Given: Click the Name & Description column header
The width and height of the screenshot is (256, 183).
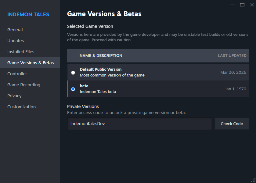Looking at the screenshot, I should pyautogui.click(x=101, y=56).
